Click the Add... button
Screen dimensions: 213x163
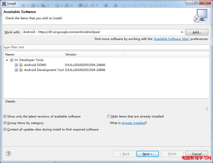pos(197,32)
